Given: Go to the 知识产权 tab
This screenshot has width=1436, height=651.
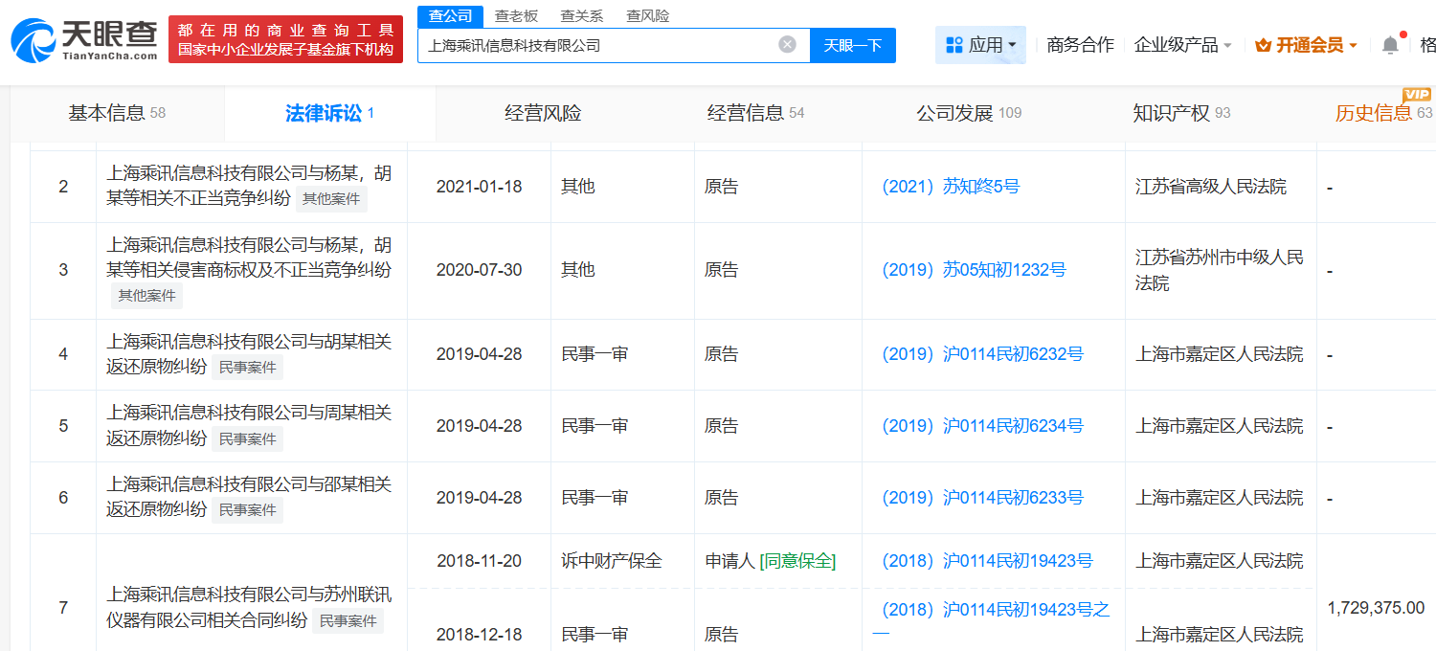Looking at the screenshot, I should pyautogui.click(x=1180, y=113).
